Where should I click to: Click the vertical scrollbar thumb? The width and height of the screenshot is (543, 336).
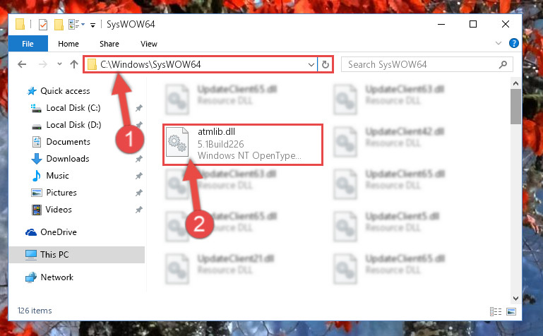tap(515, 106)
